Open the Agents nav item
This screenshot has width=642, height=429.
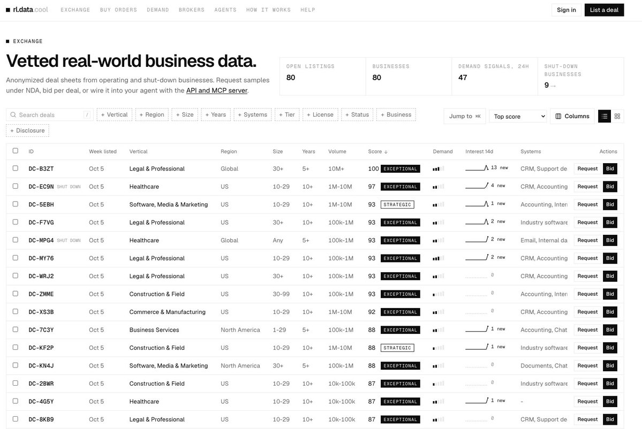(x=225, y=10)
